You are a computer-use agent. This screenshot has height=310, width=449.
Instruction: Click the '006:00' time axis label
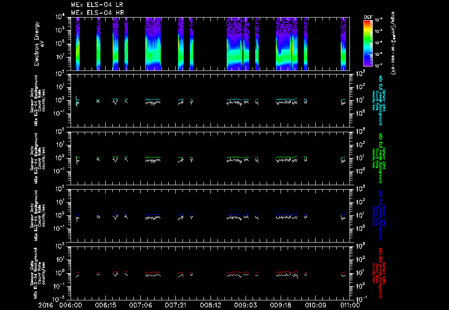click(71, 305)
